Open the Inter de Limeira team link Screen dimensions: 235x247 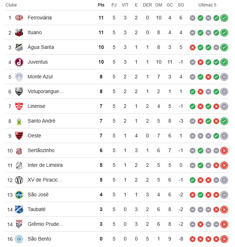click(45, 165)
